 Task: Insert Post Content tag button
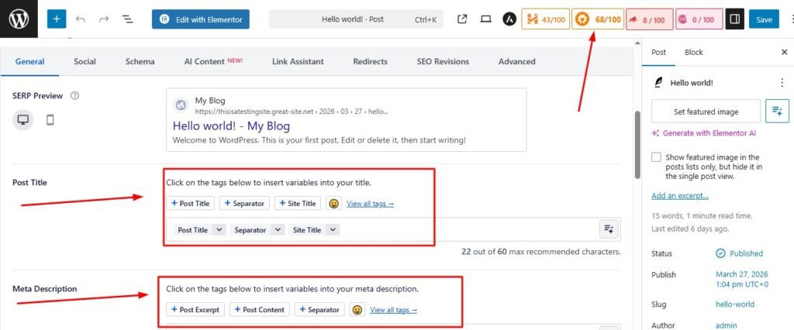click(x=259, y=310)
